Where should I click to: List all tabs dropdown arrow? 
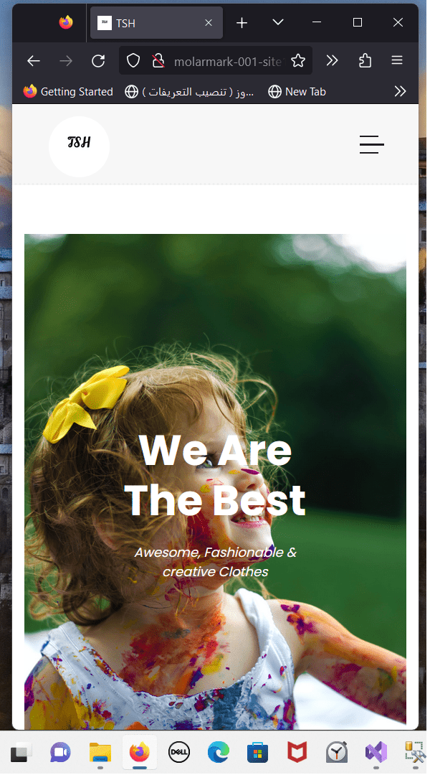pos(278,22)
